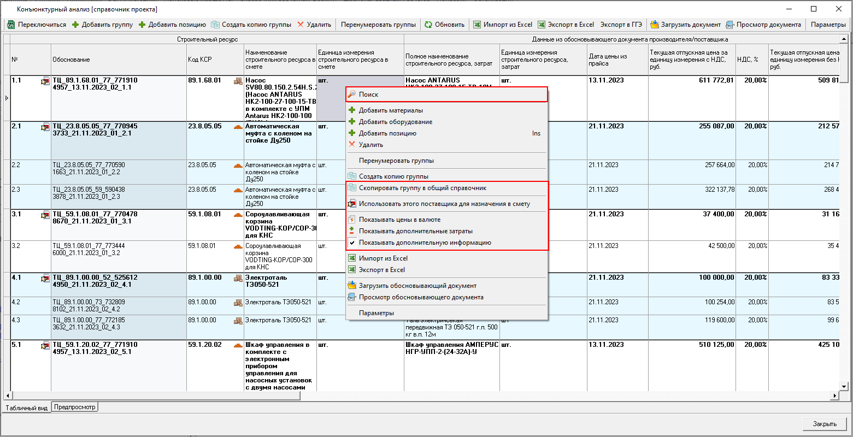The width and height of the screenshot is (853, 437).
Task: Click Просмотр документа toolbar button
Action: tap(763, 25)
